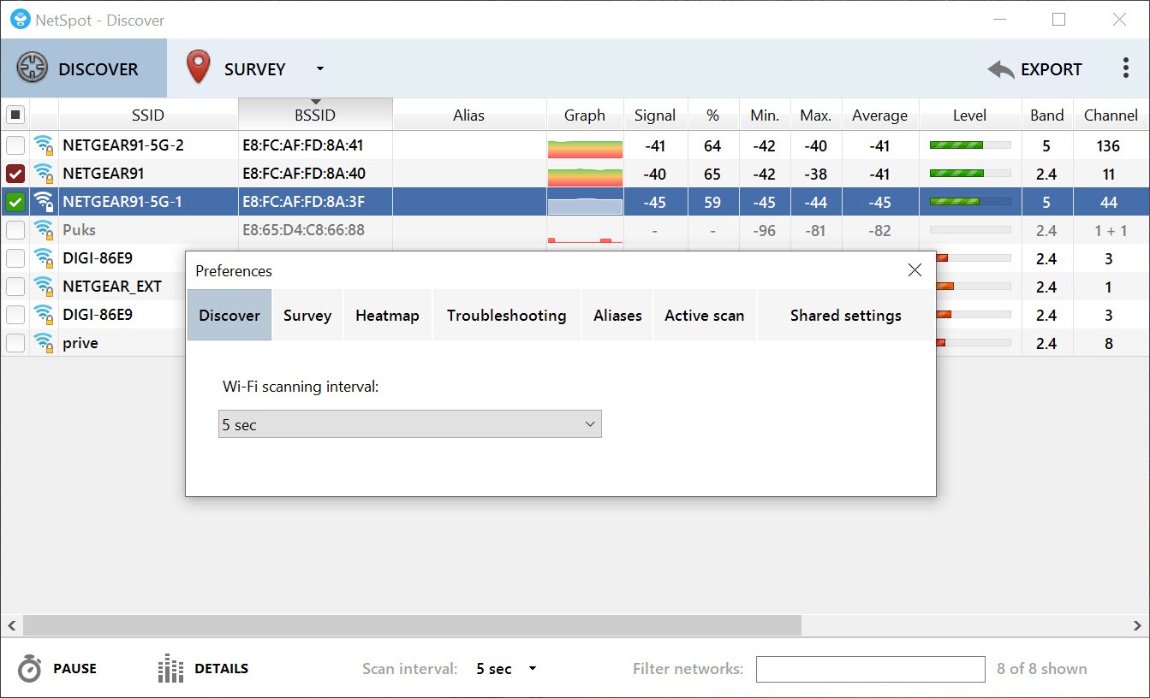This screenshot has width=1150, height=698.
Task: Open the three-dot more options menu
Action: pyautogui.click(x=1125, y=68)
